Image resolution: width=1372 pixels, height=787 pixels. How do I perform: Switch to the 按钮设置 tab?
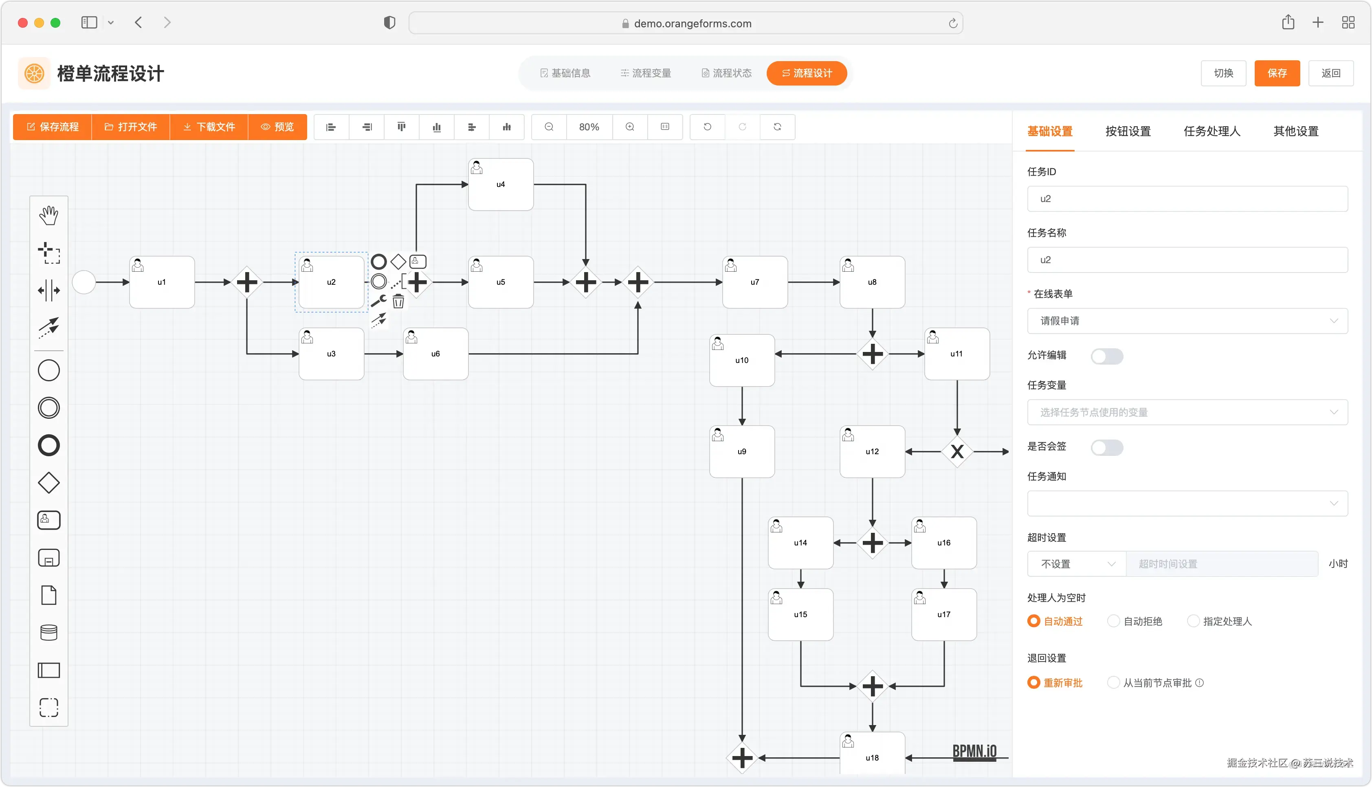coord(1128,131)
